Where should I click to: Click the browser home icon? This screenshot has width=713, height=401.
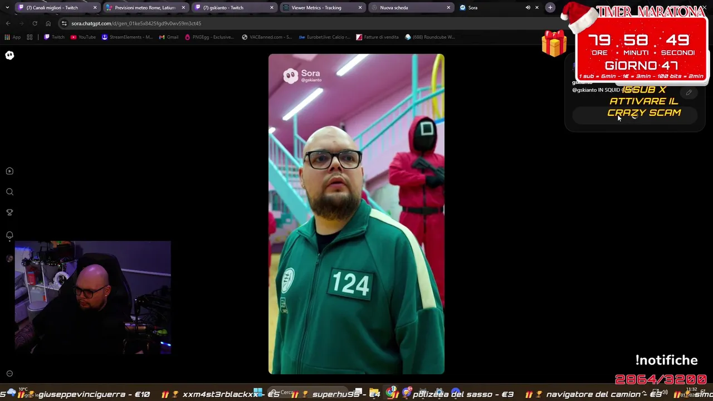[x=48, y=23]
